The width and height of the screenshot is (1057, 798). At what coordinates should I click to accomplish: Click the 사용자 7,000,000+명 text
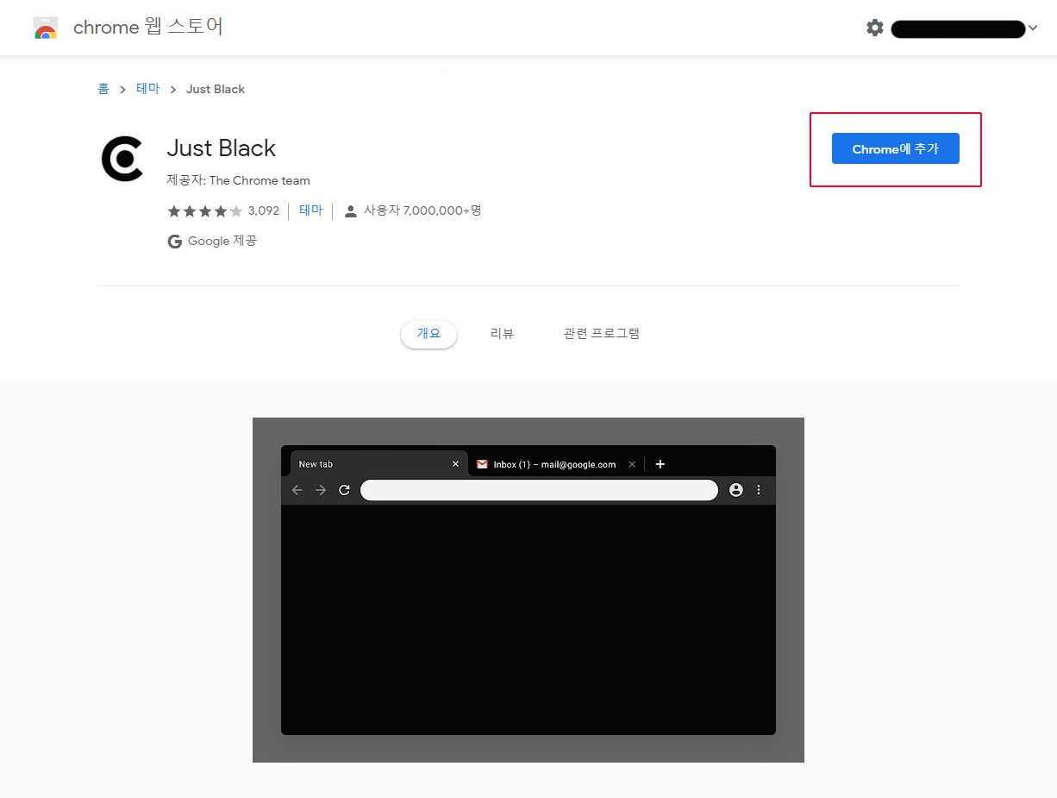coord(422,210)
